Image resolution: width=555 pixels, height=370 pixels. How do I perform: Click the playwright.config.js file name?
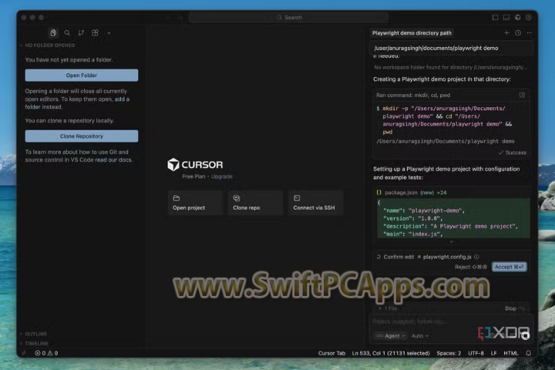(x=447, y=257)
